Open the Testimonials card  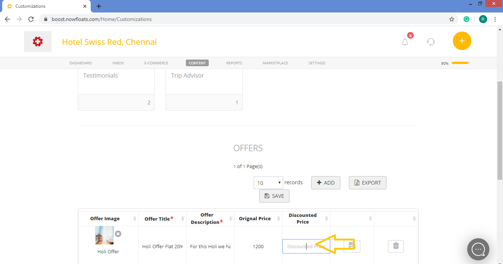tap(116, 89)
